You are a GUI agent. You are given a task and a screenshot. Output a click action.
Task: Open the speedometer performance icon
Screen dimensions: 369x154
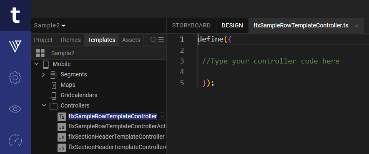point(15,140)
